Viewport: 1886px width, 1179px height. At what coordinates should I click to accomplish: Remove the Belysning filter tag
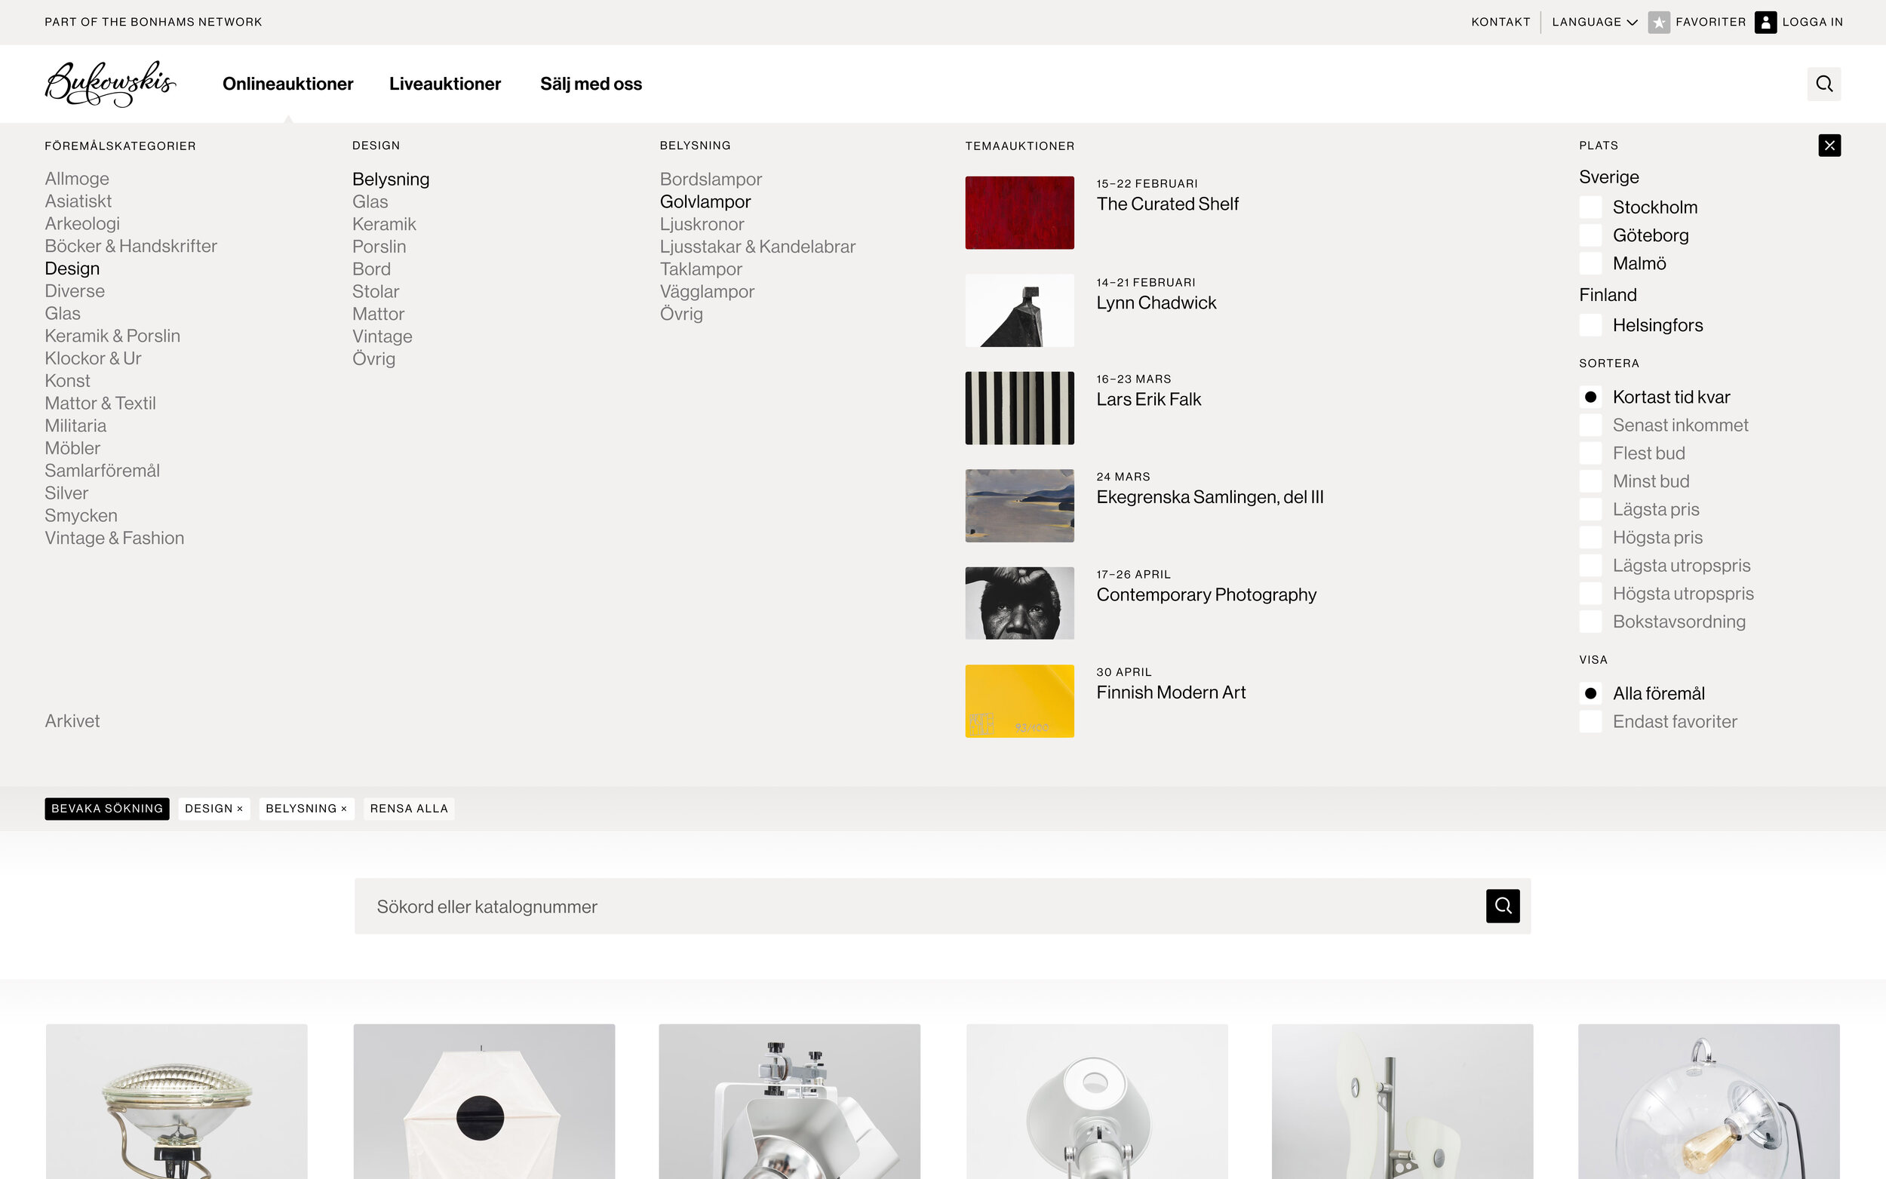(x=344, y=809)
